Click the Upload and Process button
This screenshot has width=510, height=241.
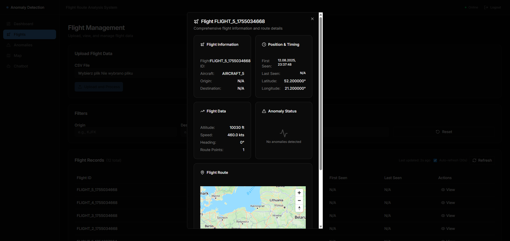coord(99,87)
